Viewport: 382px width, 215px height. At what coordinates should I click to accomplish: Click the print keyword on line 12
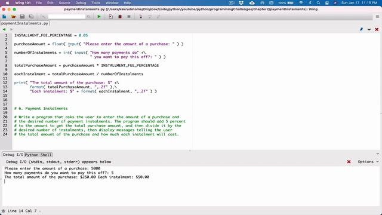pos(20,82)
